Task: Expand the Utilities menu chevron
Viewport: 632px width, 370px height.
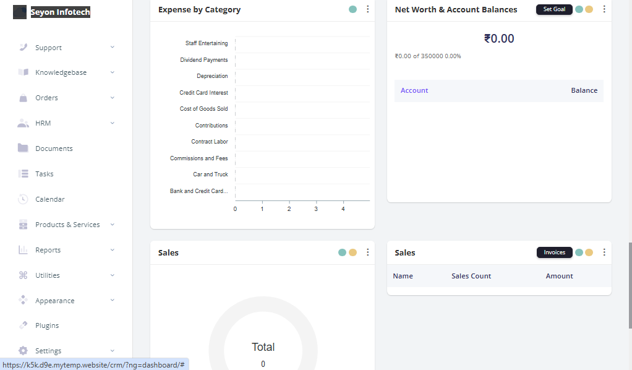Action: click(x=113, y=275)
